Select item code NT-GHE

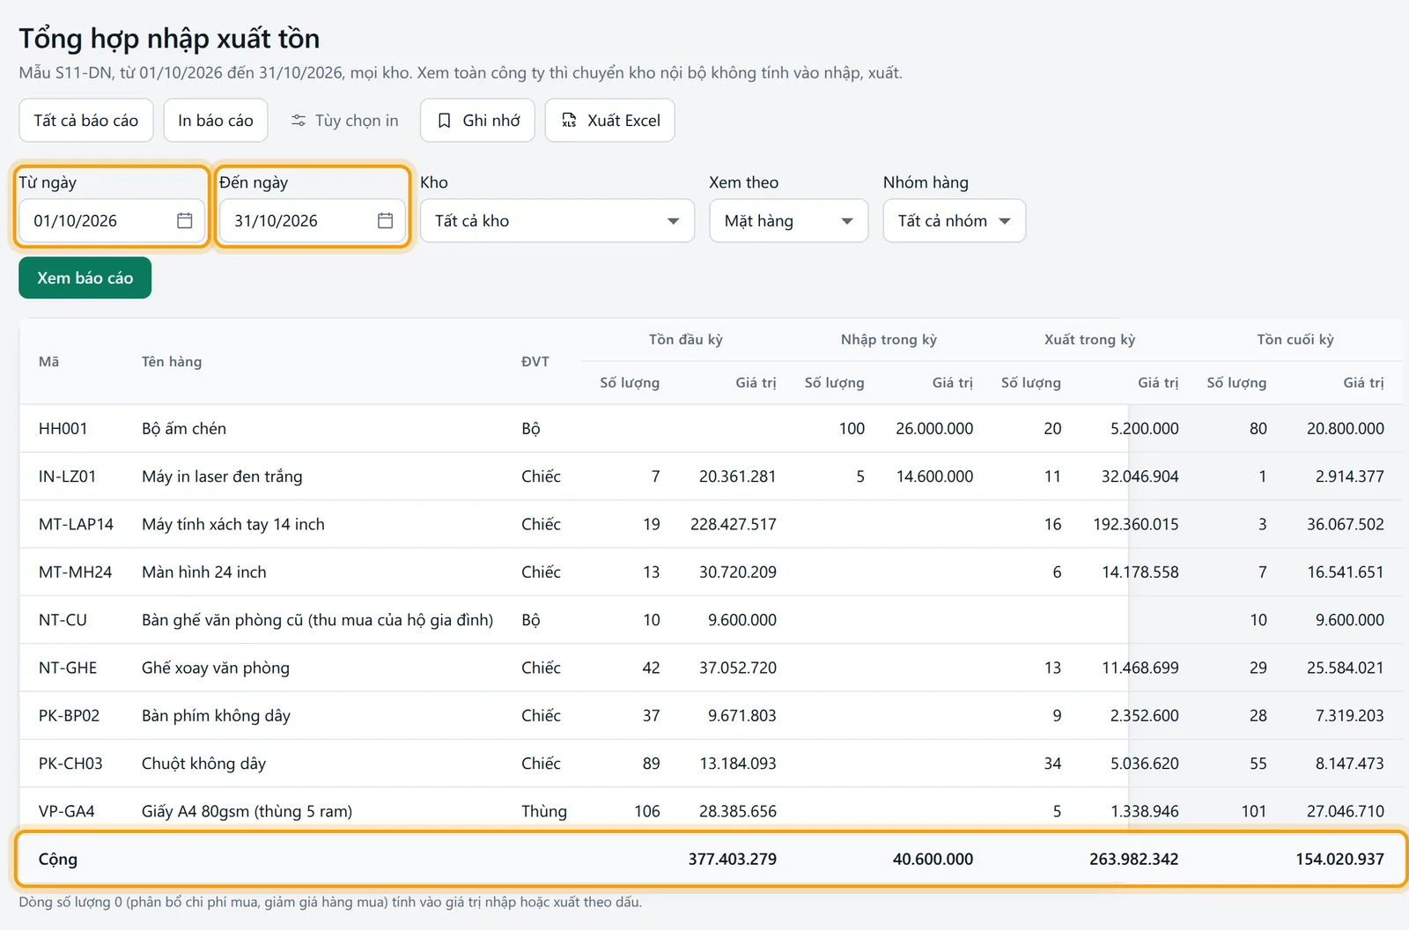[68, 668]
